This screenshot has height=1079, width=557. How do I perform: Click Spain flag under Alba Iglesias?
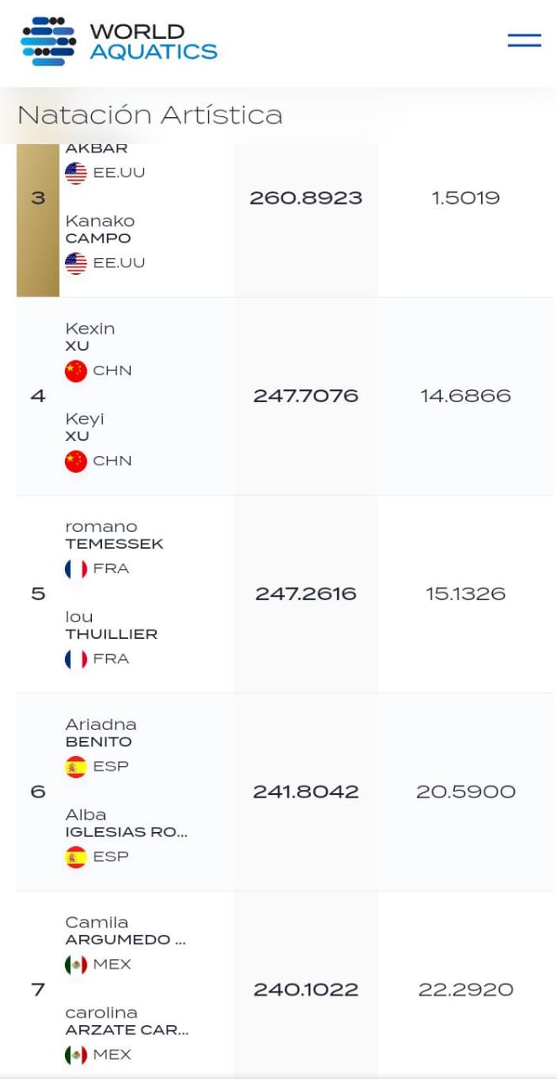pyautogui.click(x=76, y=857)
